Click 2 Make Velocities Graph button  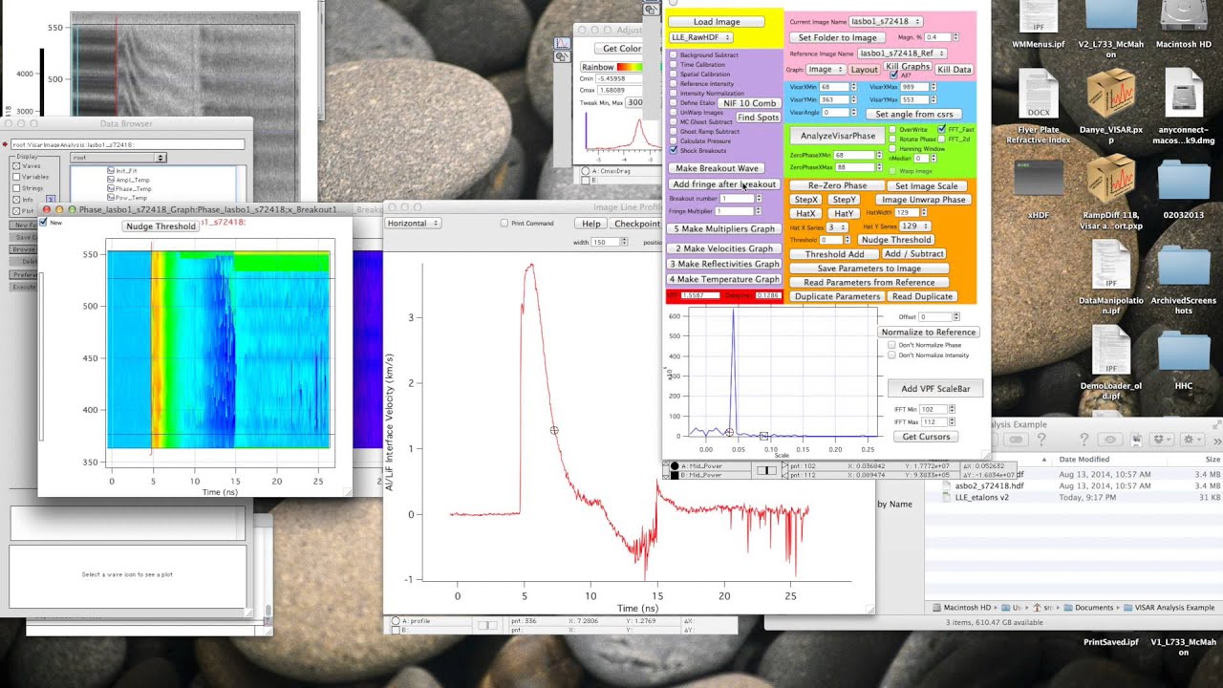tap(724, 248)
